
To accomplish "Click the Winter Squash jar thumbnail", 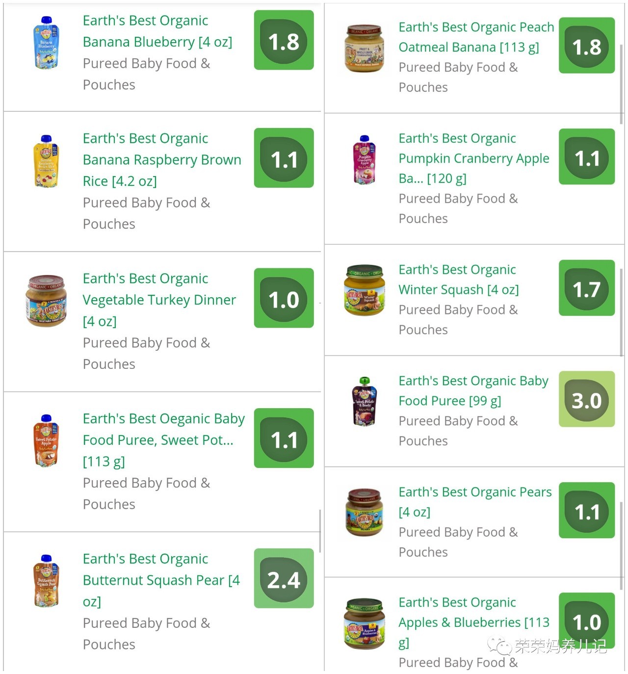I will click(364, 289).
